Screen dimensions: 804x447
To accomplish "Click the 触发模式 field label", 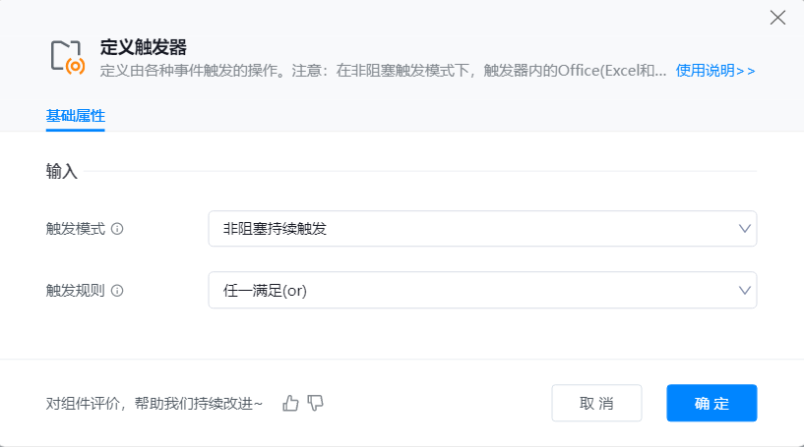I will point(76,229).
